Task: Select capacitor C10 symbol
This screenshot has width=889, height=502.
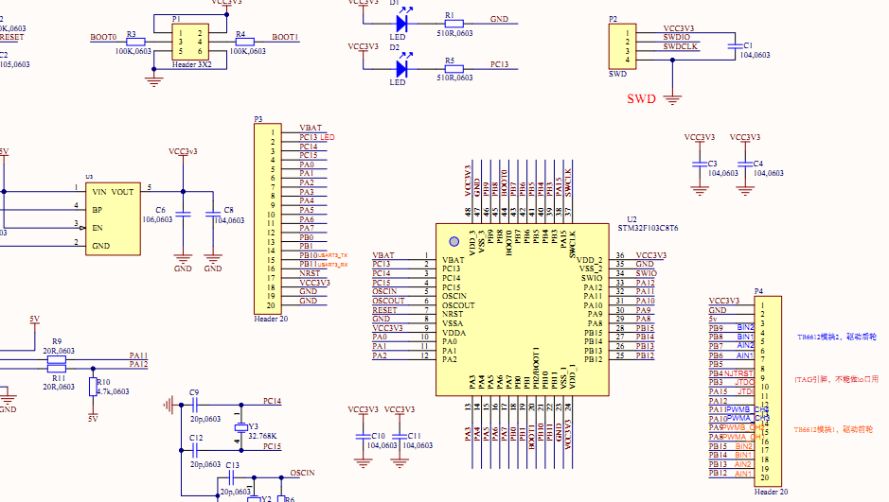Action: click(363, 437)
